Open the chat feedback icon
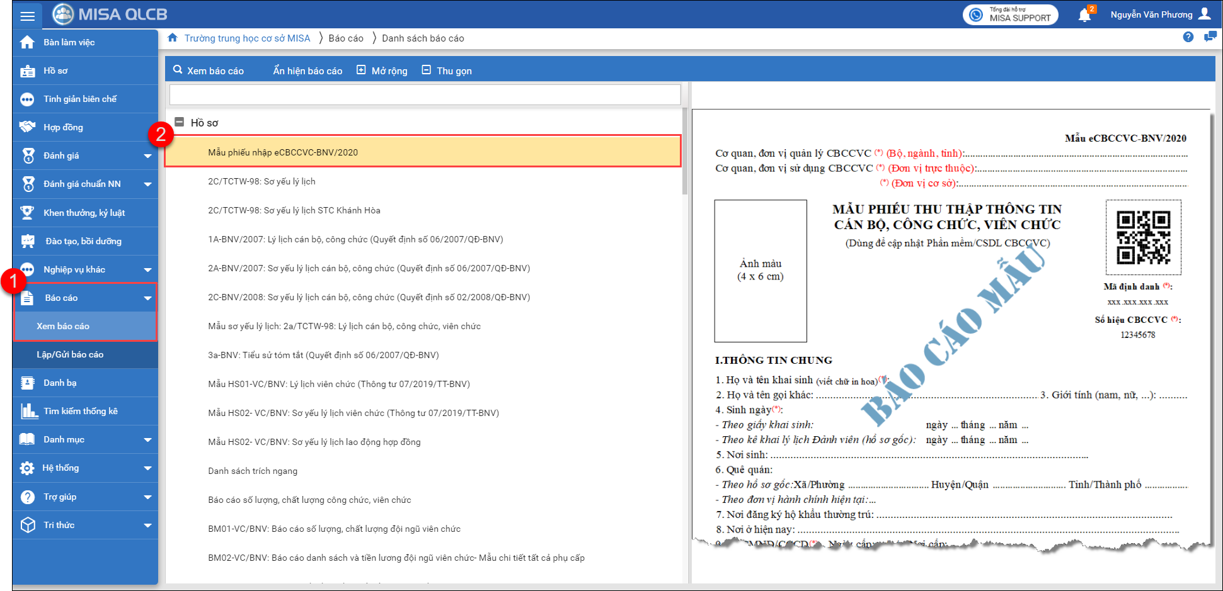Image resolution: width=1223 pixels, height=591 pixels. (x=1210, y=37)
